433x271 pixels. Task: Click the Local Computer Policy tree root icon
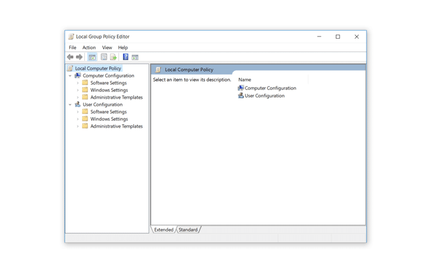pyautogui.click(x=70, y=68)
